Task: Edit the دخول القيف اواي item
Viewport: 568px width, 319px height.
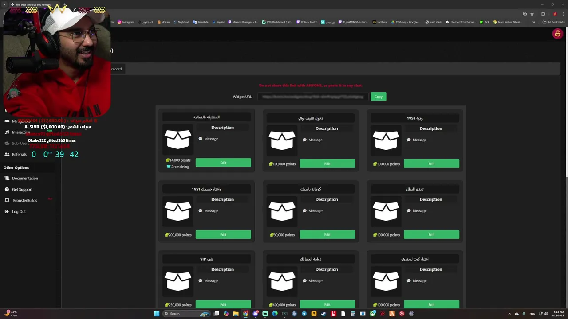Action: point(327,164)
